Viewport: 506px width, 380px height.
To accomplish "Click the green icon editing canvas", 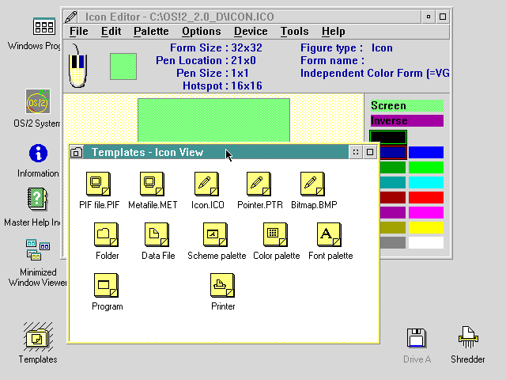I will (x=213, y=120).
